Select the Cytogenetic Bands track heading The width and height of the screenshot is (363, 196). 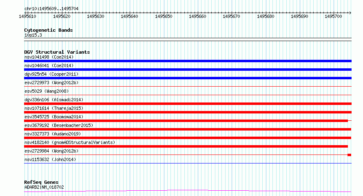pos(49,30)
